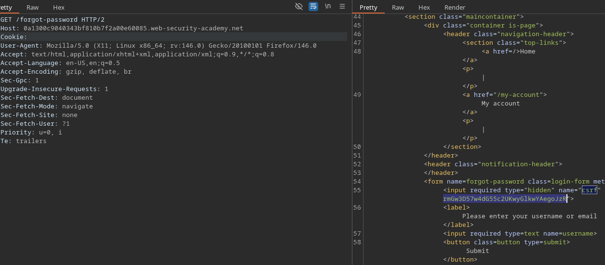
Task: Open the request Hex tab
Action: click(x=59, y=7)
